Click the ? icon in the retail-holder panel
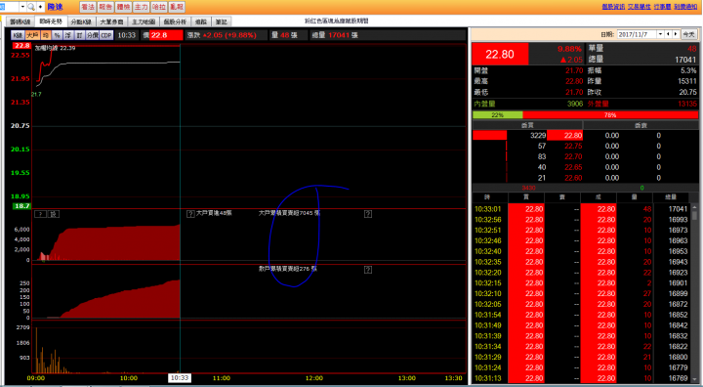Image resolution: width=703 pixels, height=387 pixels. [368, 270]
